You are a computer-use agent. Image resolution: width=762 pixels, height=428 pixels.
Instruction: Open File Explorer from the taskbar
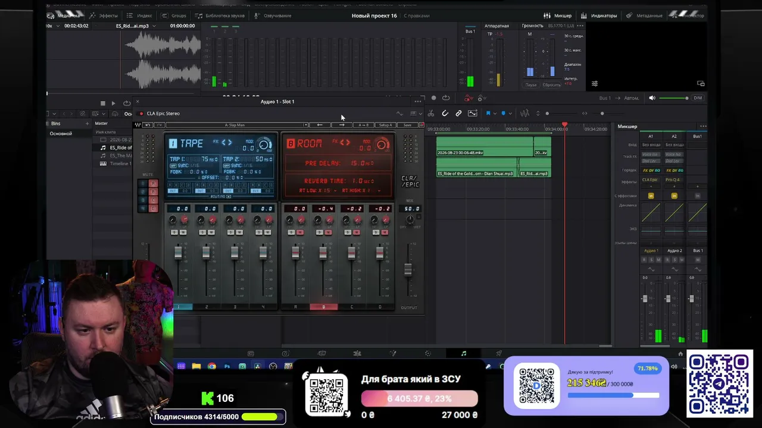tap(196, 366)
